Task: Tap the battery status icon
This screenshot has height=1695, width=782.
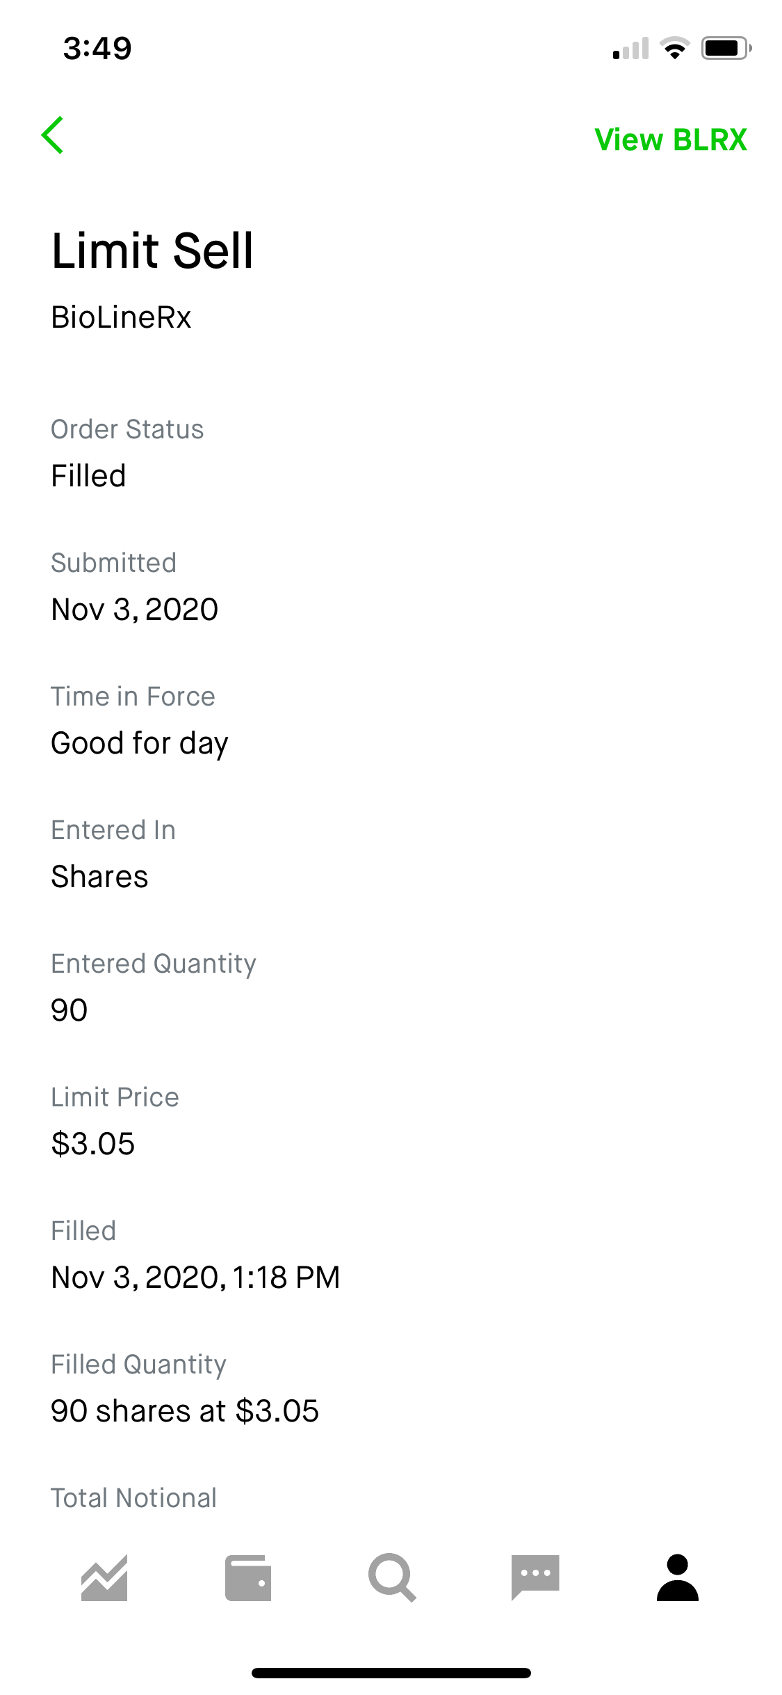Action: 726,48
